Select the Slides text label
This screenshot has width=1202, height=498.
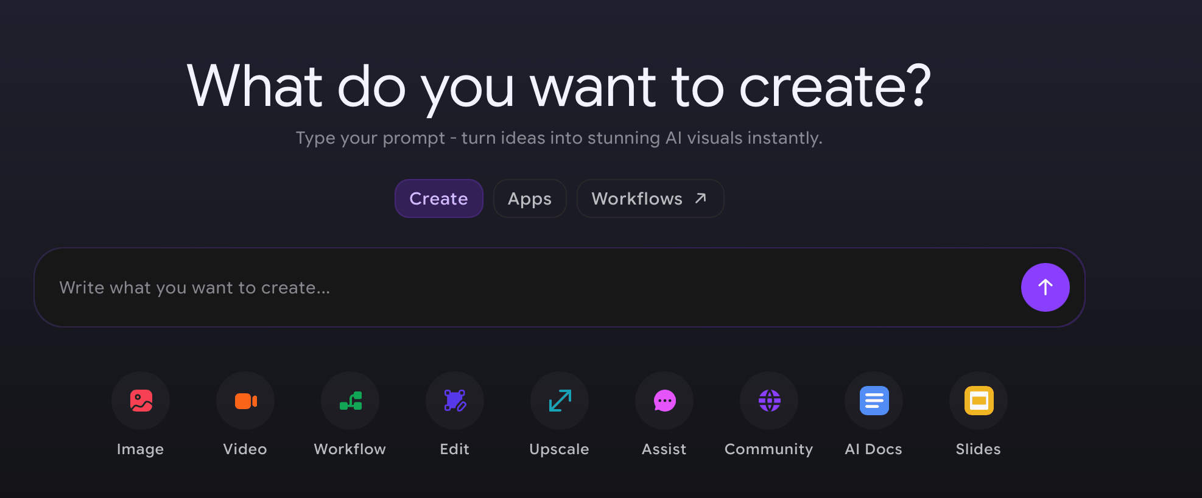click(978, 449)
